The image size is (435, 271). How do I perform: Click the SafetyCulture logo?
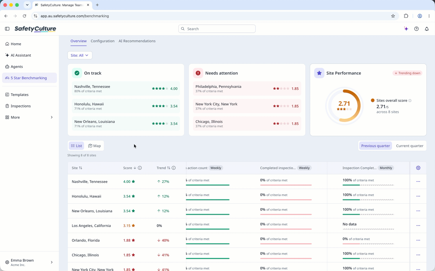tap(35, 29)
